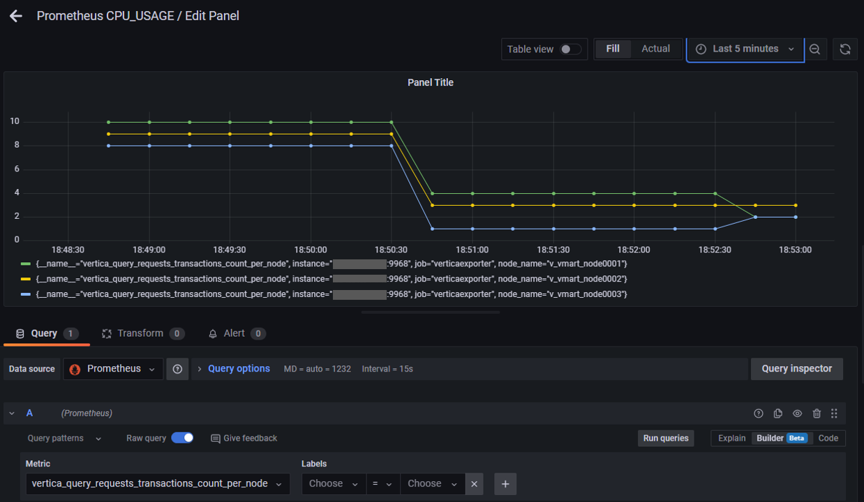The image size is (864, 502).
Task: Switch to the Transform tab
Action: click(x=143, y=333)
